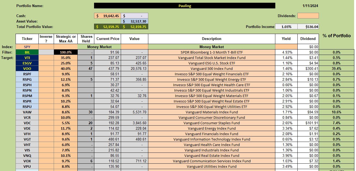Select SPDR Bloomberg 1-3 Month T-Bill ETF description
Viewport: 356px width, 171px height.
point(212,52)
